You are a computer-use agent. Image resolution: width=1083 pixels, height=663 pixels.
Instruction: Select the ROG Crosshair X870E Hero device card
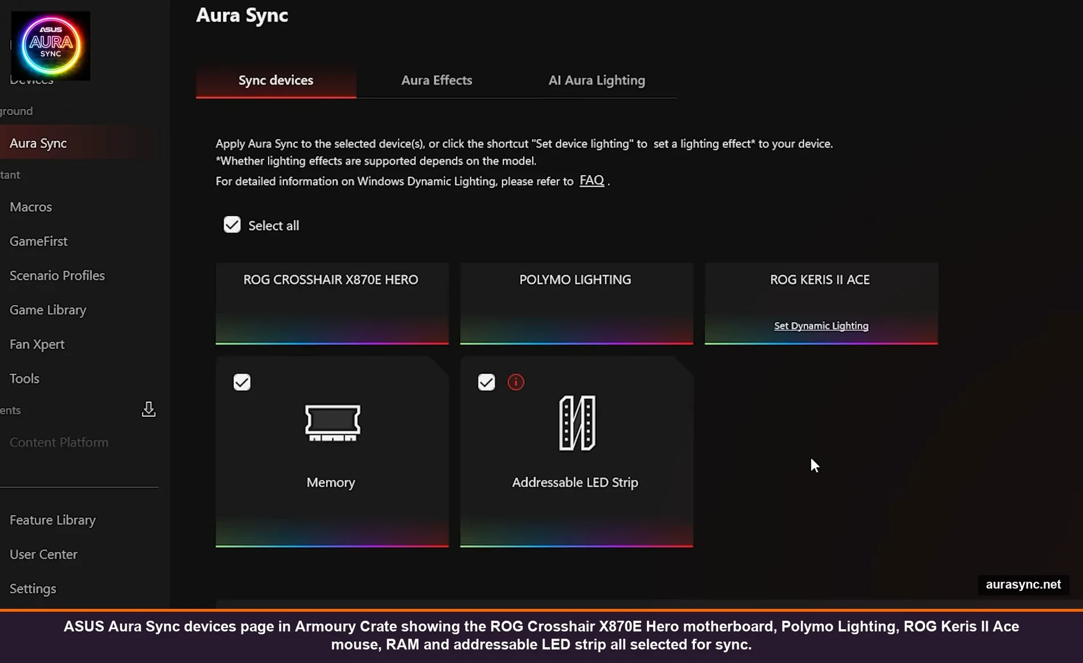click(x=331, y=302)
